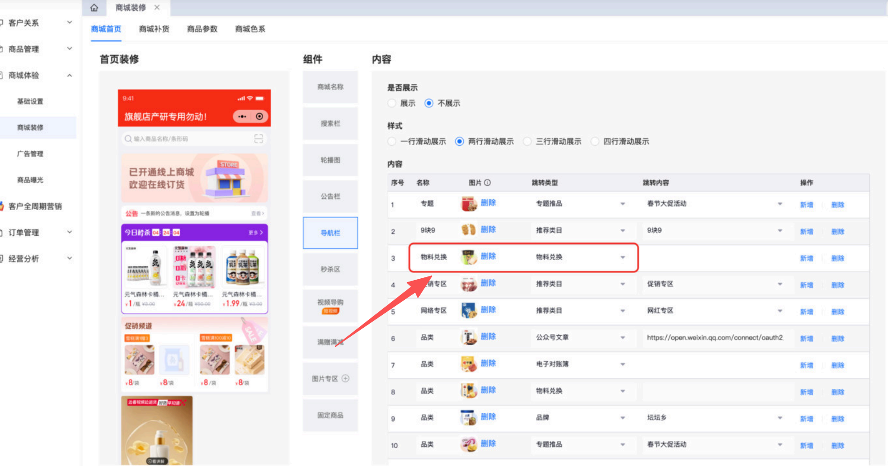Screen dimensions: 888x466
Task: Click the search magnifier icon in preview
Action: pos(128,139)
